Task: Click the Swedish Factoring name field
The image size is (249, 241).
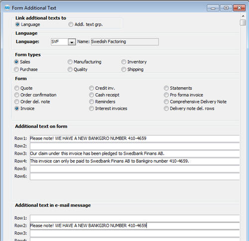Action: pos(125,42)
